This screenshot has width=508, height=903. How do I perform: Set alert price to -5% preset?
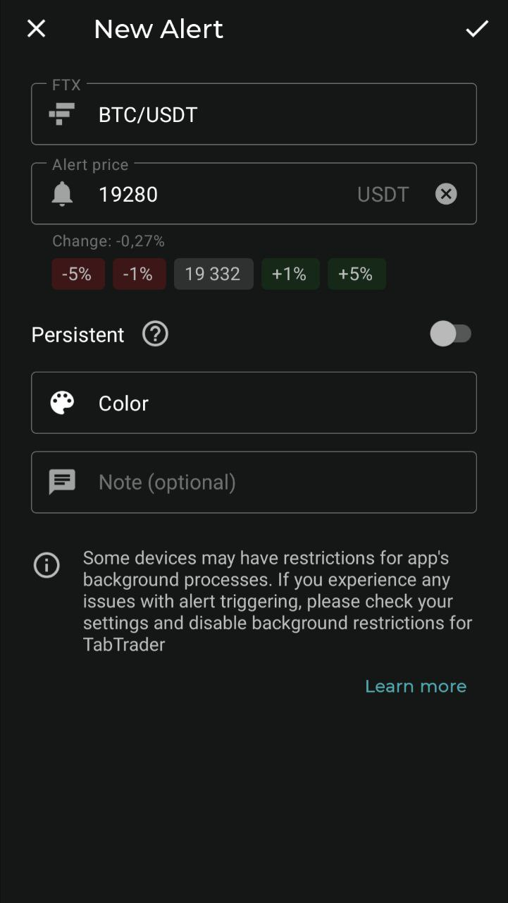tap(78, 274)
